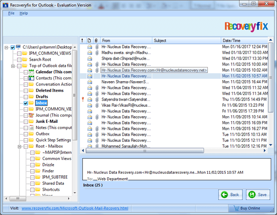
Task: Click the shopping cart Buy Online icon
Action: 236,208
